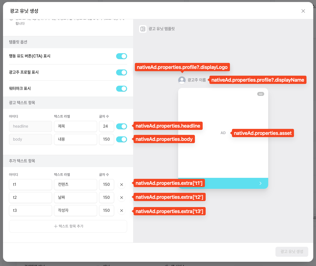This screenshot has width=316, height=266.
Task: Edit the headline text label field
Action: [75, 126]
